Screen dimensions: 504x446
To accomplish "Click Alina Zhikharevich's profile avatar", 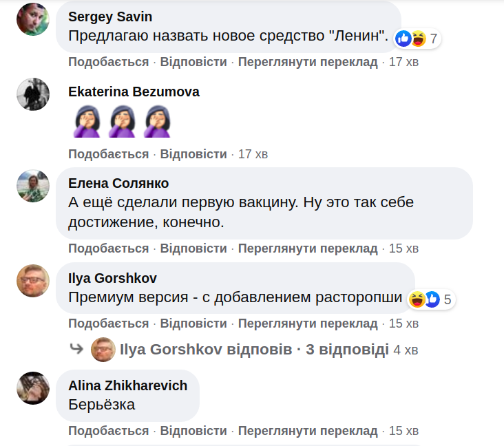I will point(33,388).
